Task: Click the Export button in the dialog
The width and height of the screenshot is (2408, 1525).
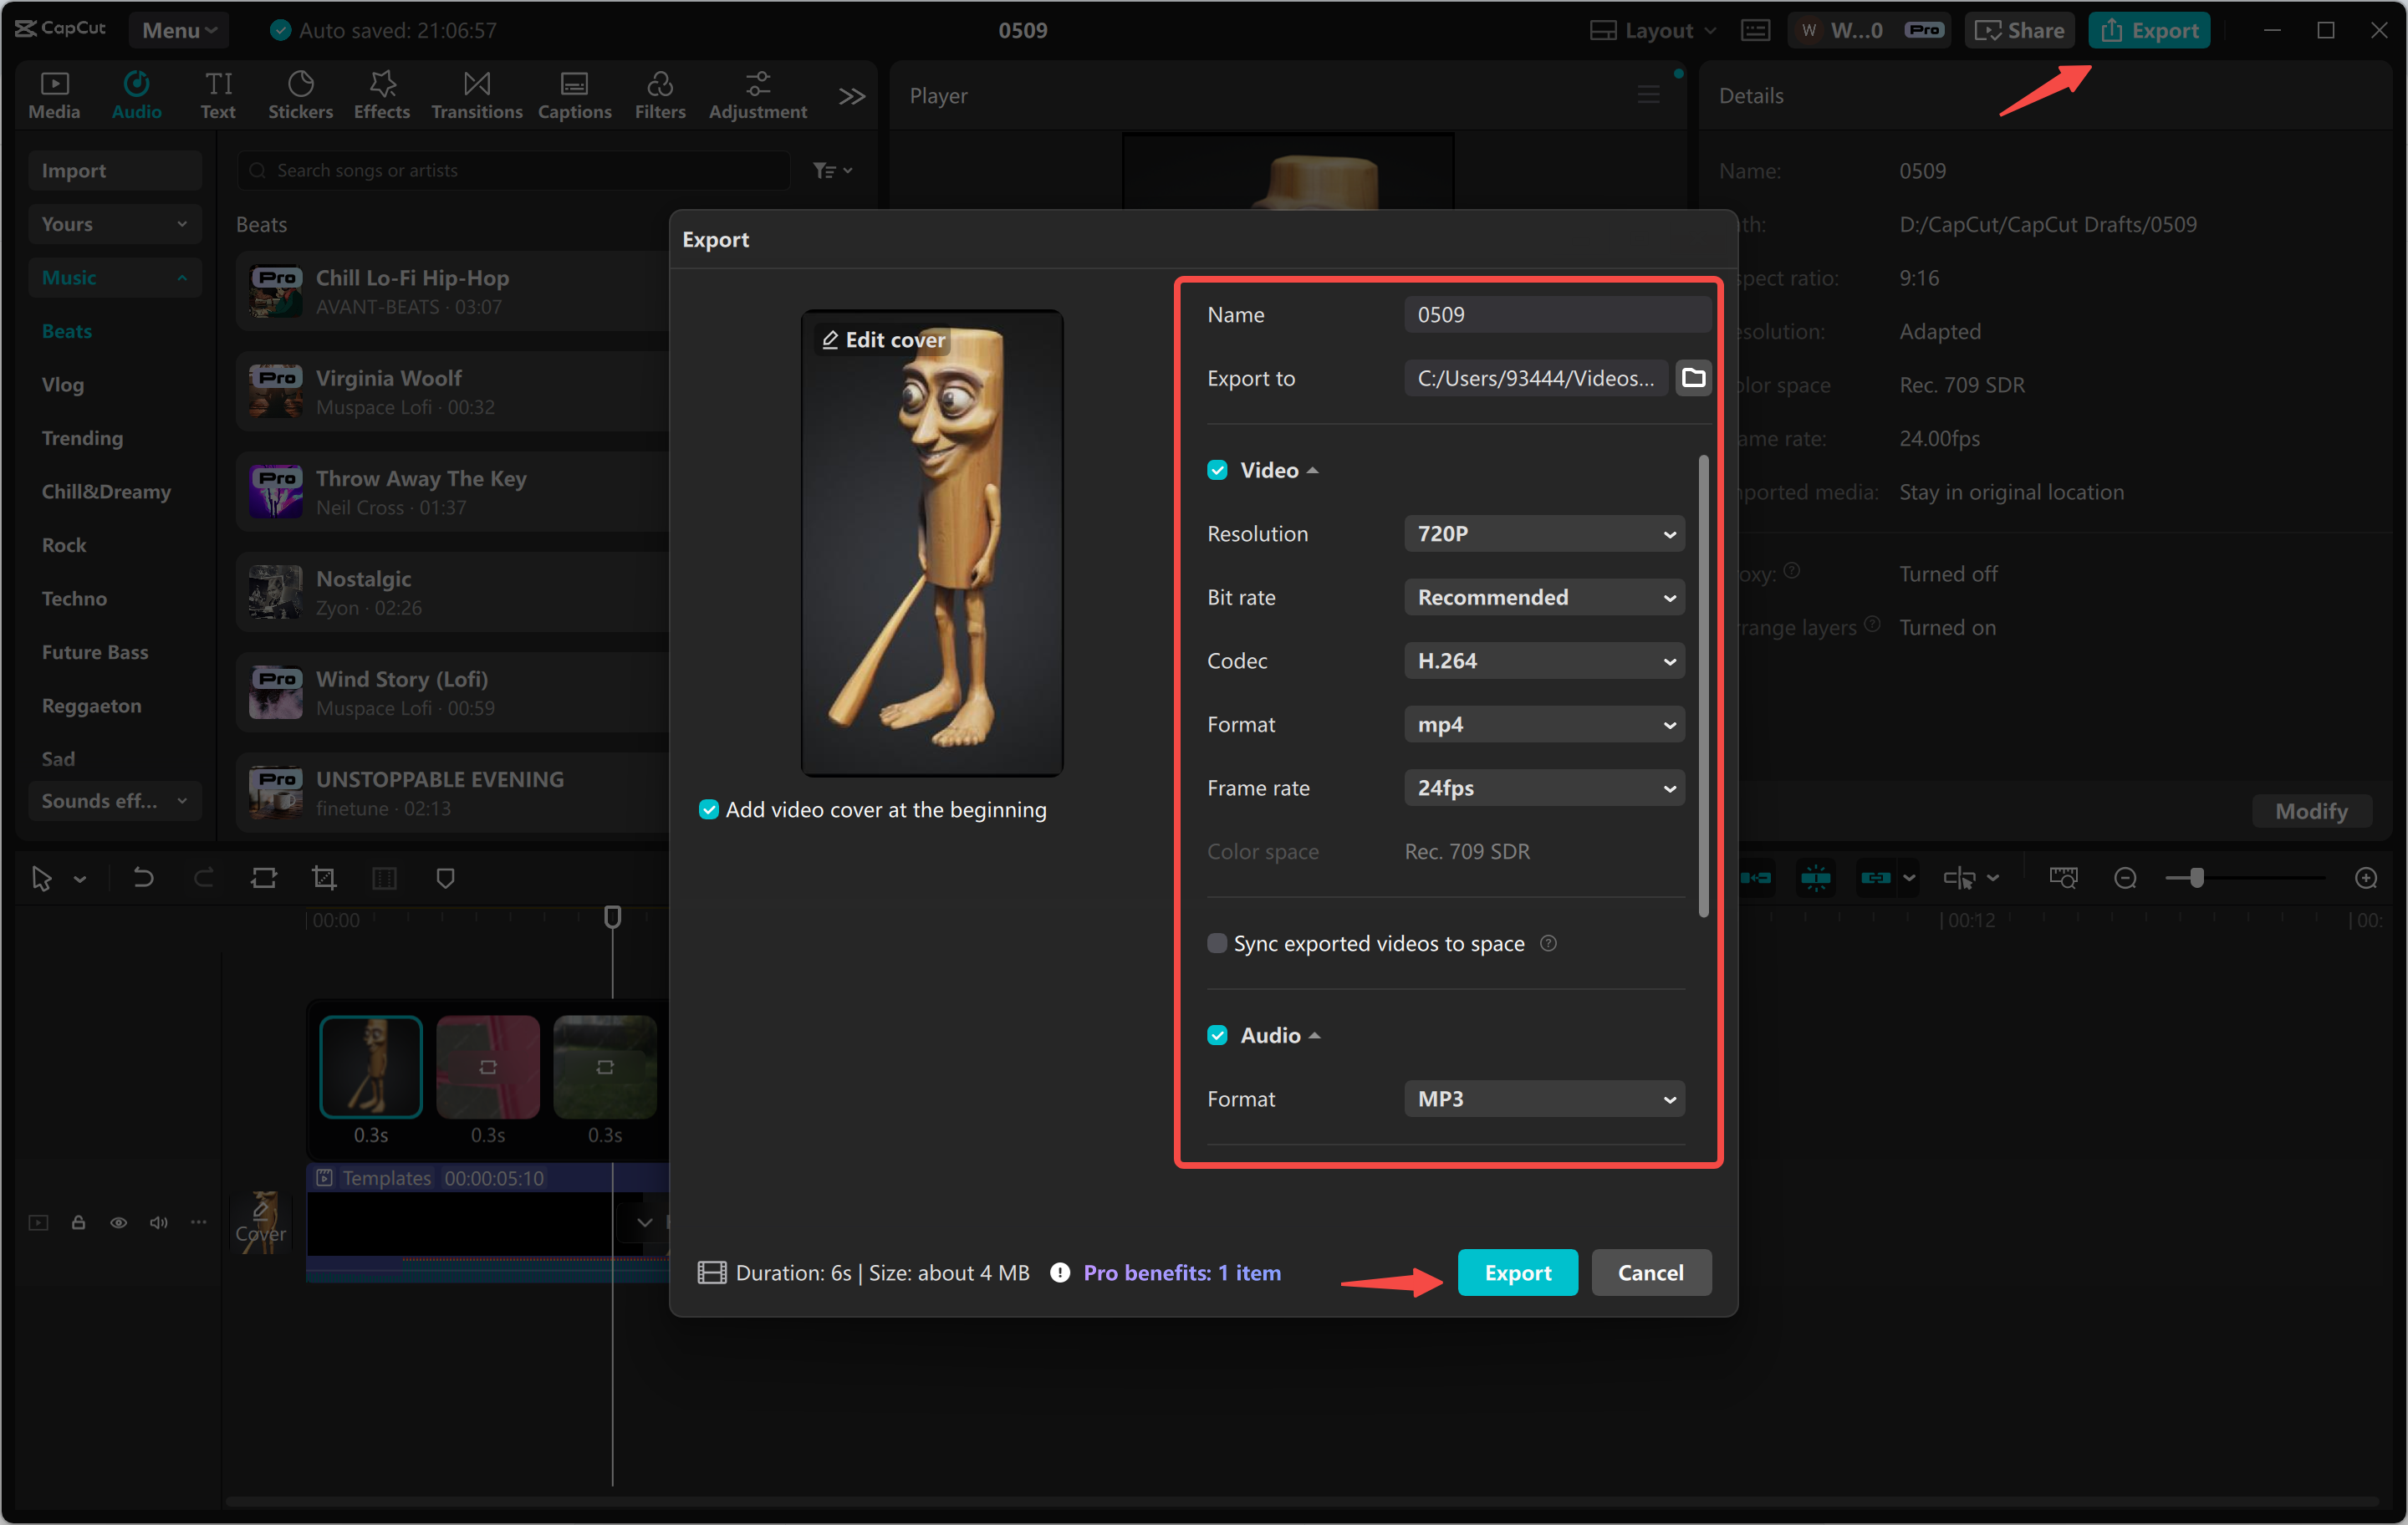Action: tap(1517, 1272)
